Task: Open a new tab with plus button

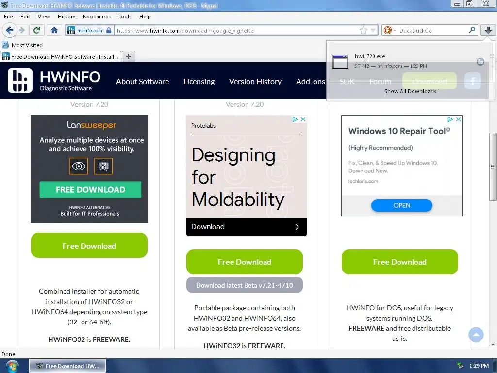Action: point(128,56)
